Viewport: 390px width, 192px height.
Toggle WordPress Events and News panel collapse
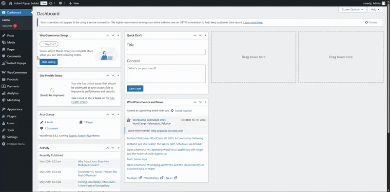click(x=205, y=102)
